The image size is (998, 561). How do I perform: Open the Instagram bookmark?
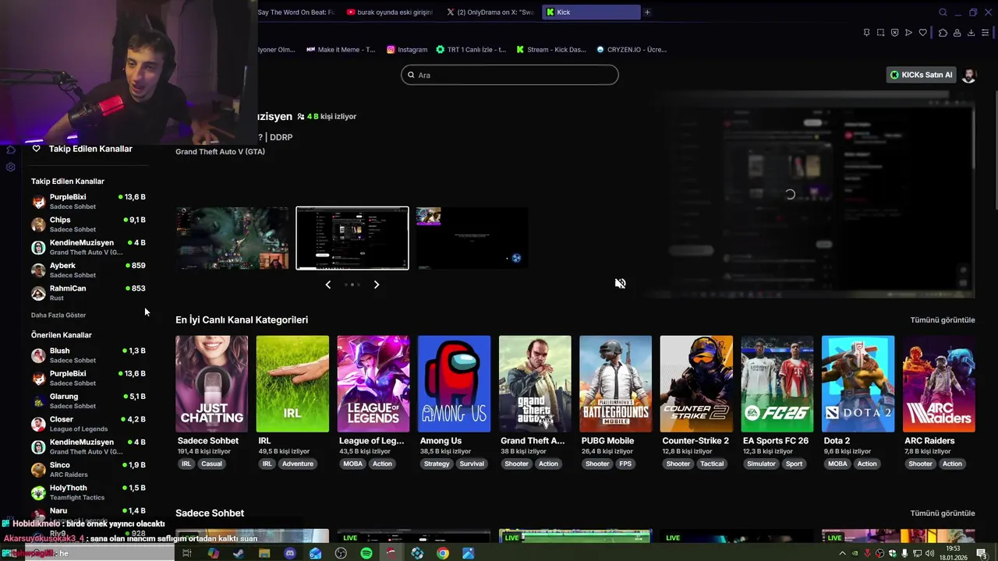pos(407,49)
